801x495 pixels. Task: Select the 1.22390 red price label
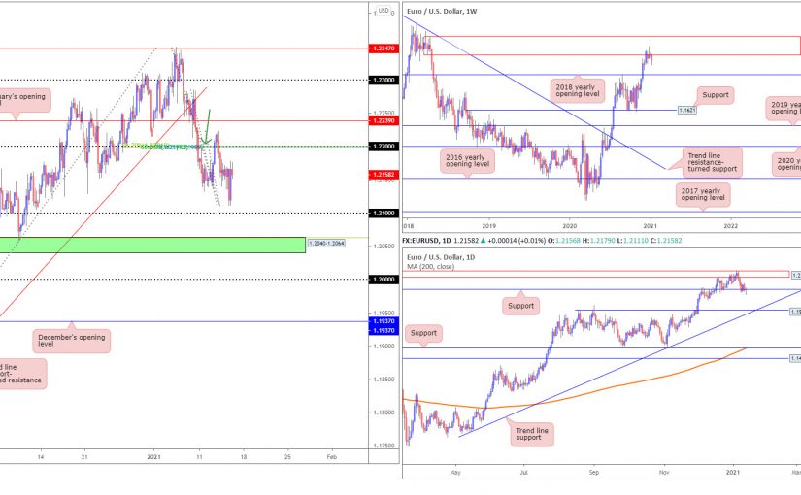383,121
